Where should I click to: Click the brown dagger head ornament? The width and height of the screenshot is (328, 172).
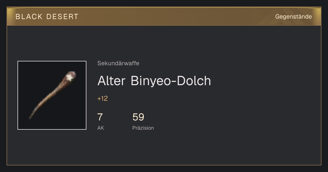coord(70,77)
